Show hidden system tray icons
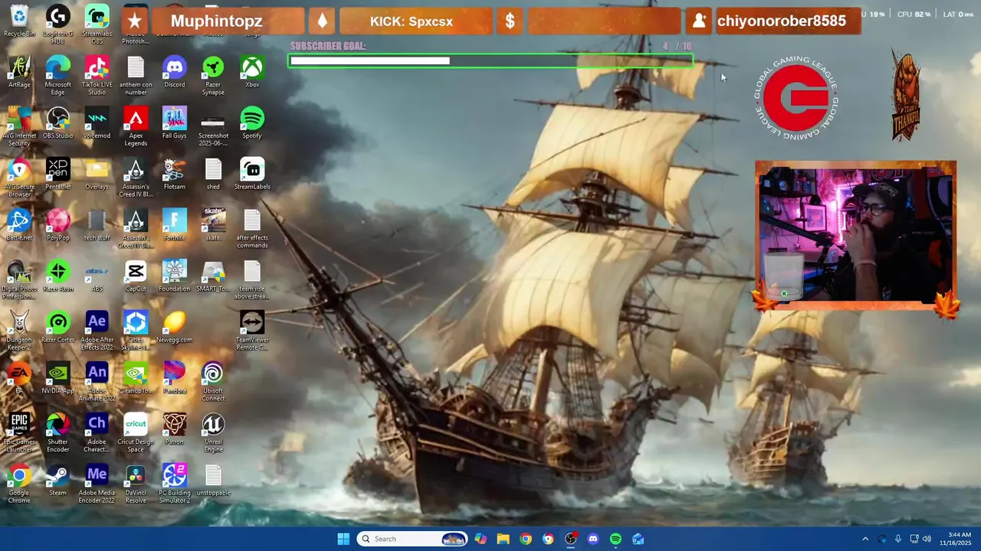Image resolution: width=981 pixels, height=551 pixels. 865,539
